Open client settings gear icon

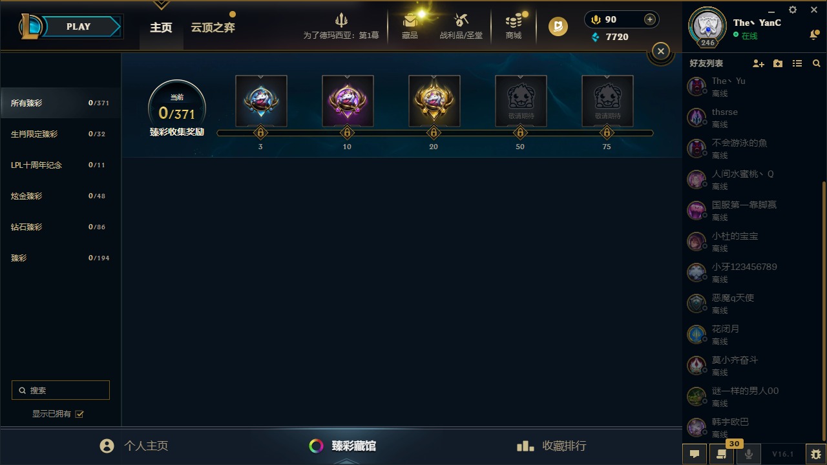(793, 10)
